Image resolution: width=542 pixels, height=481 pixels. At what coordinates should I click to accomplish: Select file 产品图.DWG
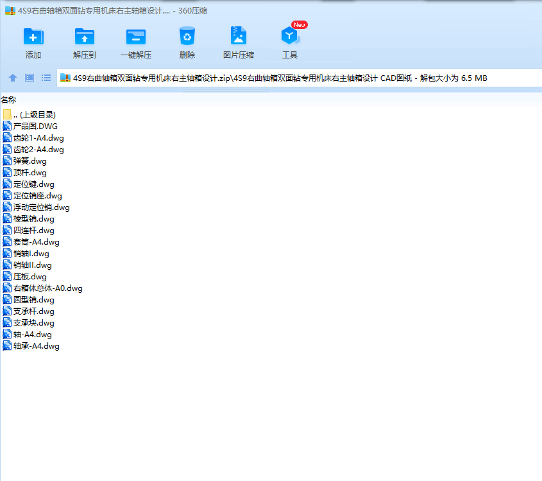pyautogui.click(x=30, y=127)
